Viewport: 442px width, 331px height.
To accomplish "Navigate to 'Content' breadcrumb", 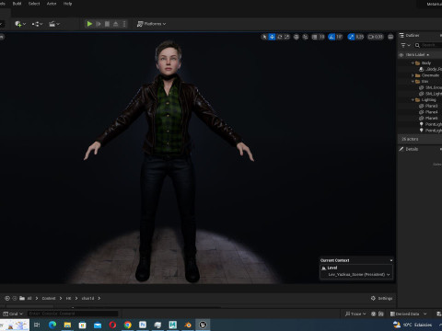I will click(49, 299).
